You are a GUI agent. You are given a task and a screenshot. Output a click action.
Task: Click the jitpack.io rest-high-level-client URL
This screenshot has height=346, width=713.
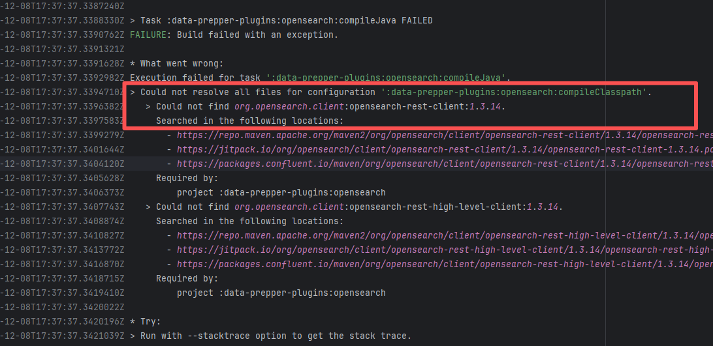tap(444, 250)
